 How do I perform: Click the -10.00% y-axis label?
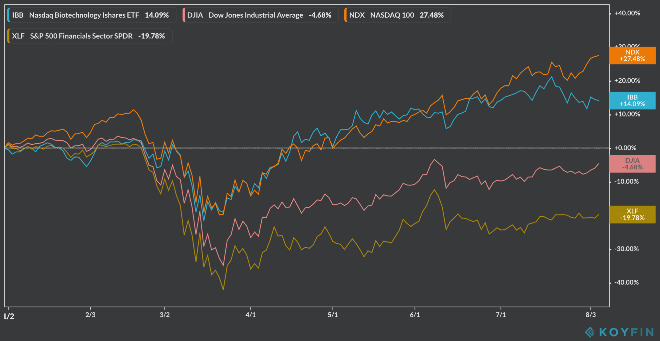(626, 181)
